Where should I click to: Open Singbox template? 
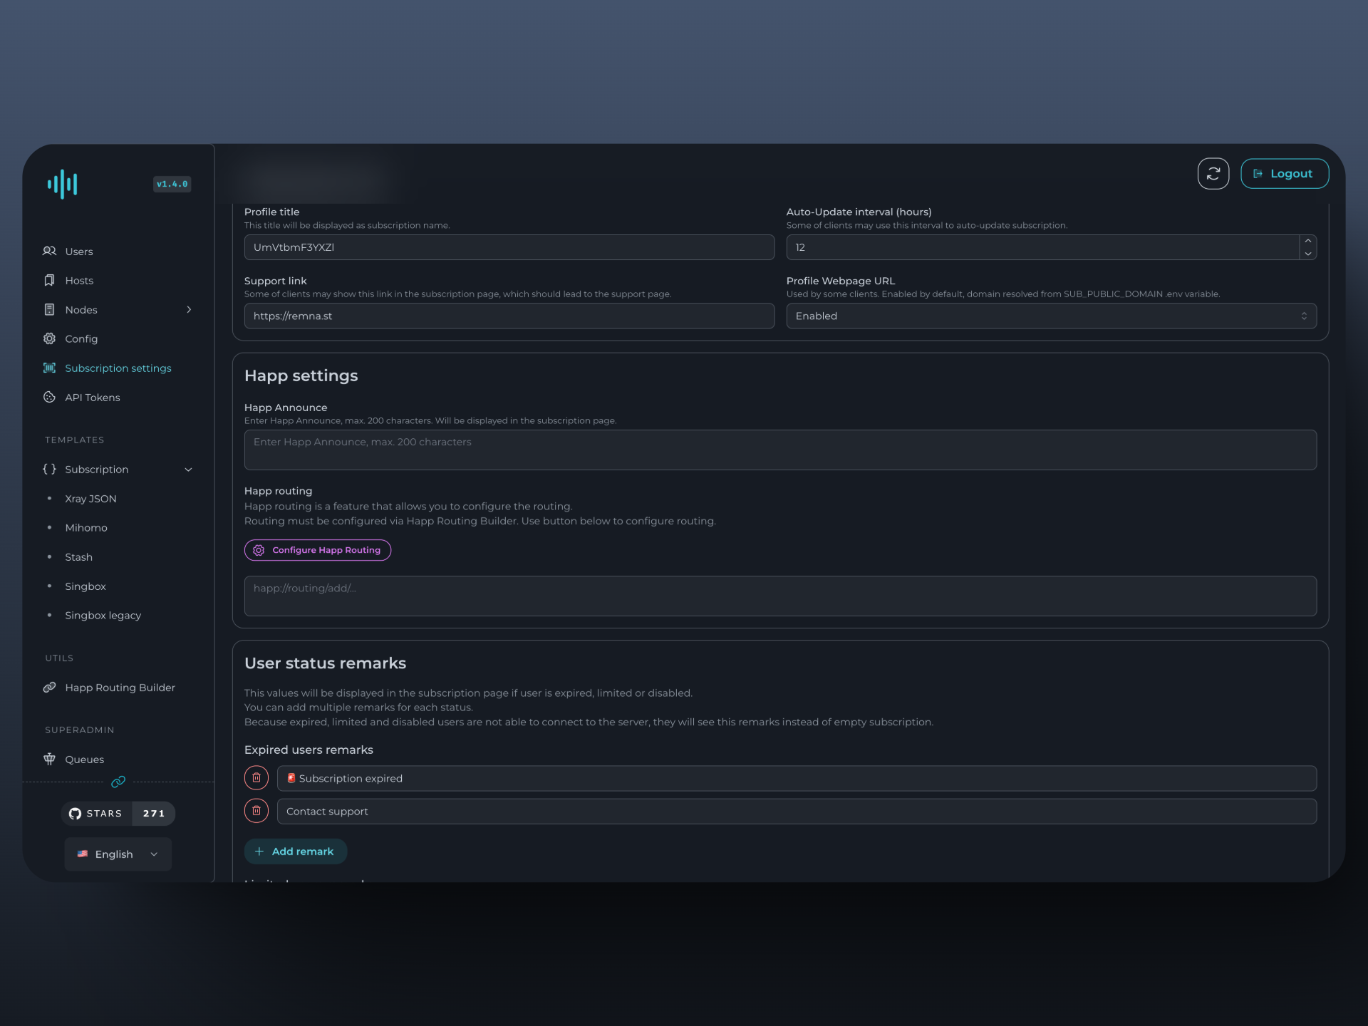(x=85, y=586)
